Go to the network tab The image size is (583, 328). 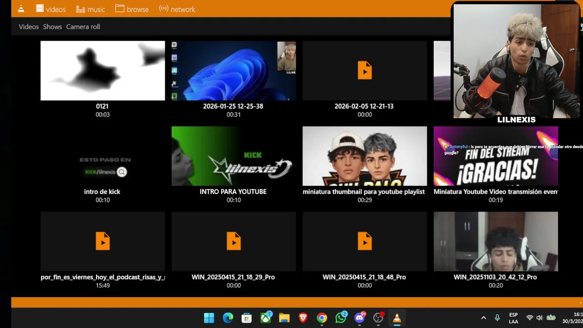click(x=177, y=9)
